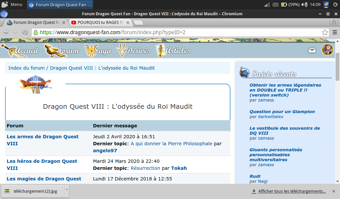This screenshot has height=199, width=340.
Task: Click the date Mardi 24 Mars 2020 à 22:40
Action: click(x=126, y=161)
